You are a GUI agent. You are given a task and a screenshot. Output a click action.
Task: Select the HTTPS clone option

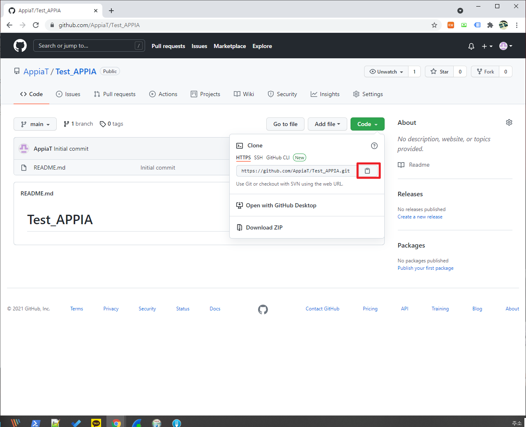tap(243, 158)
